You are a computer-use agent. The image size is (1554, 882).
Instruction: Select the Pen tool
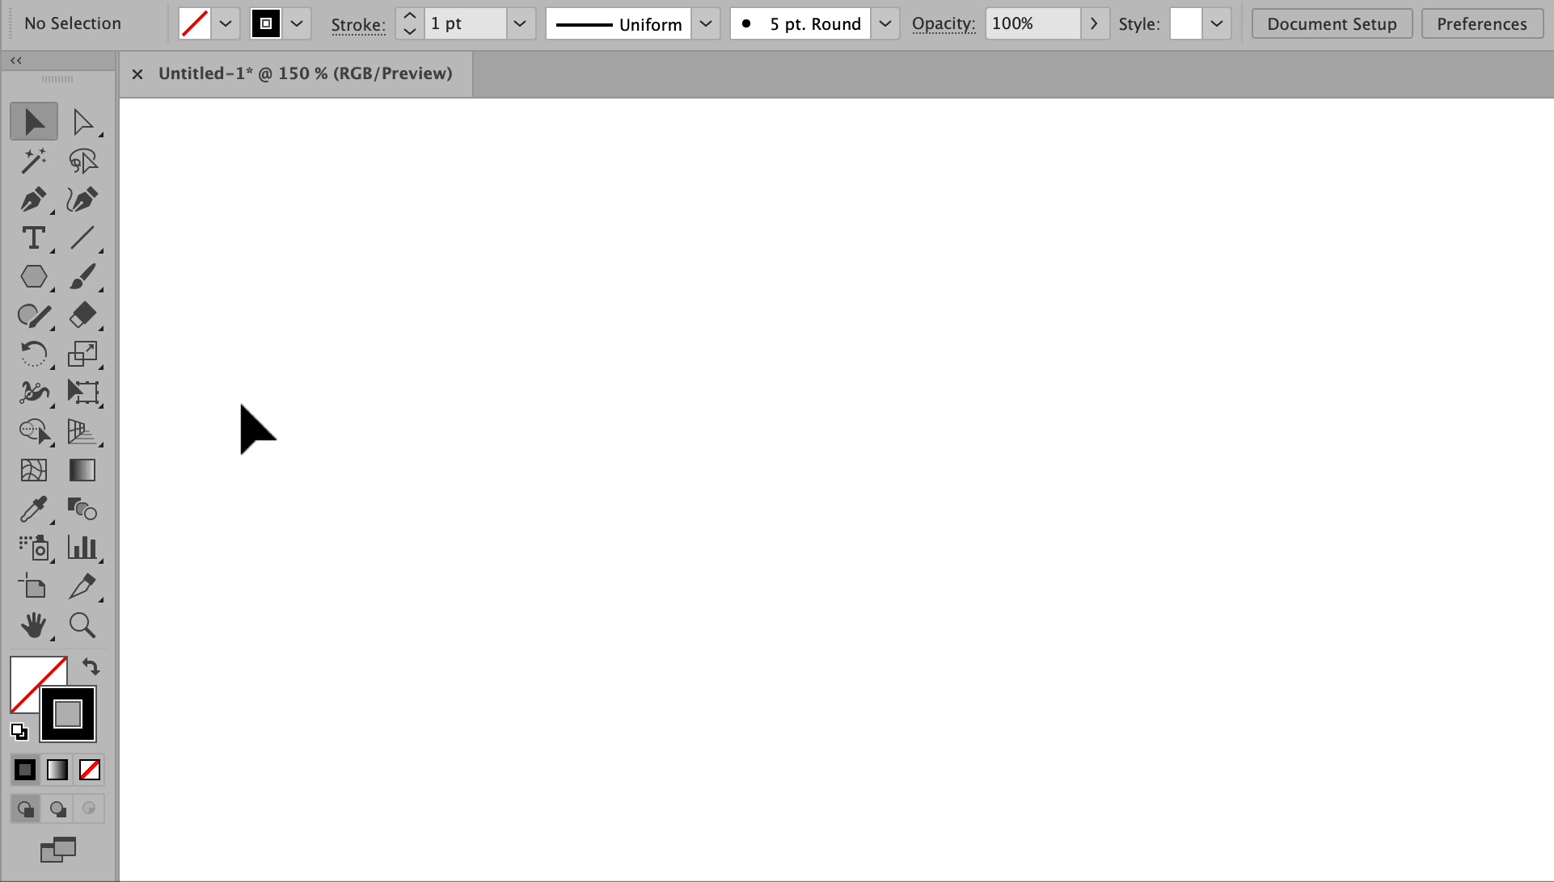pos(33,199)
